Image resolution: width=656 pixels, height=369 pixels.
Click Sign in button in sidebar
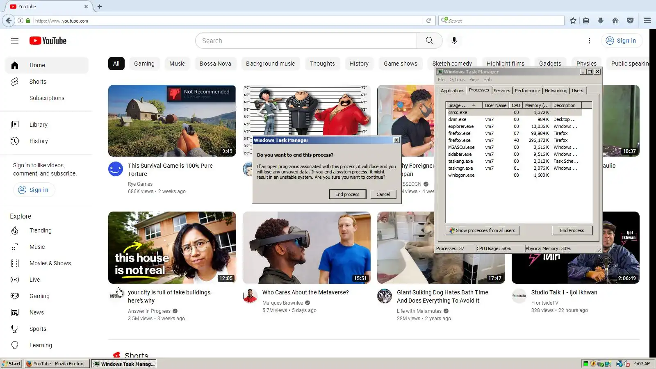[x=34, y=190]
